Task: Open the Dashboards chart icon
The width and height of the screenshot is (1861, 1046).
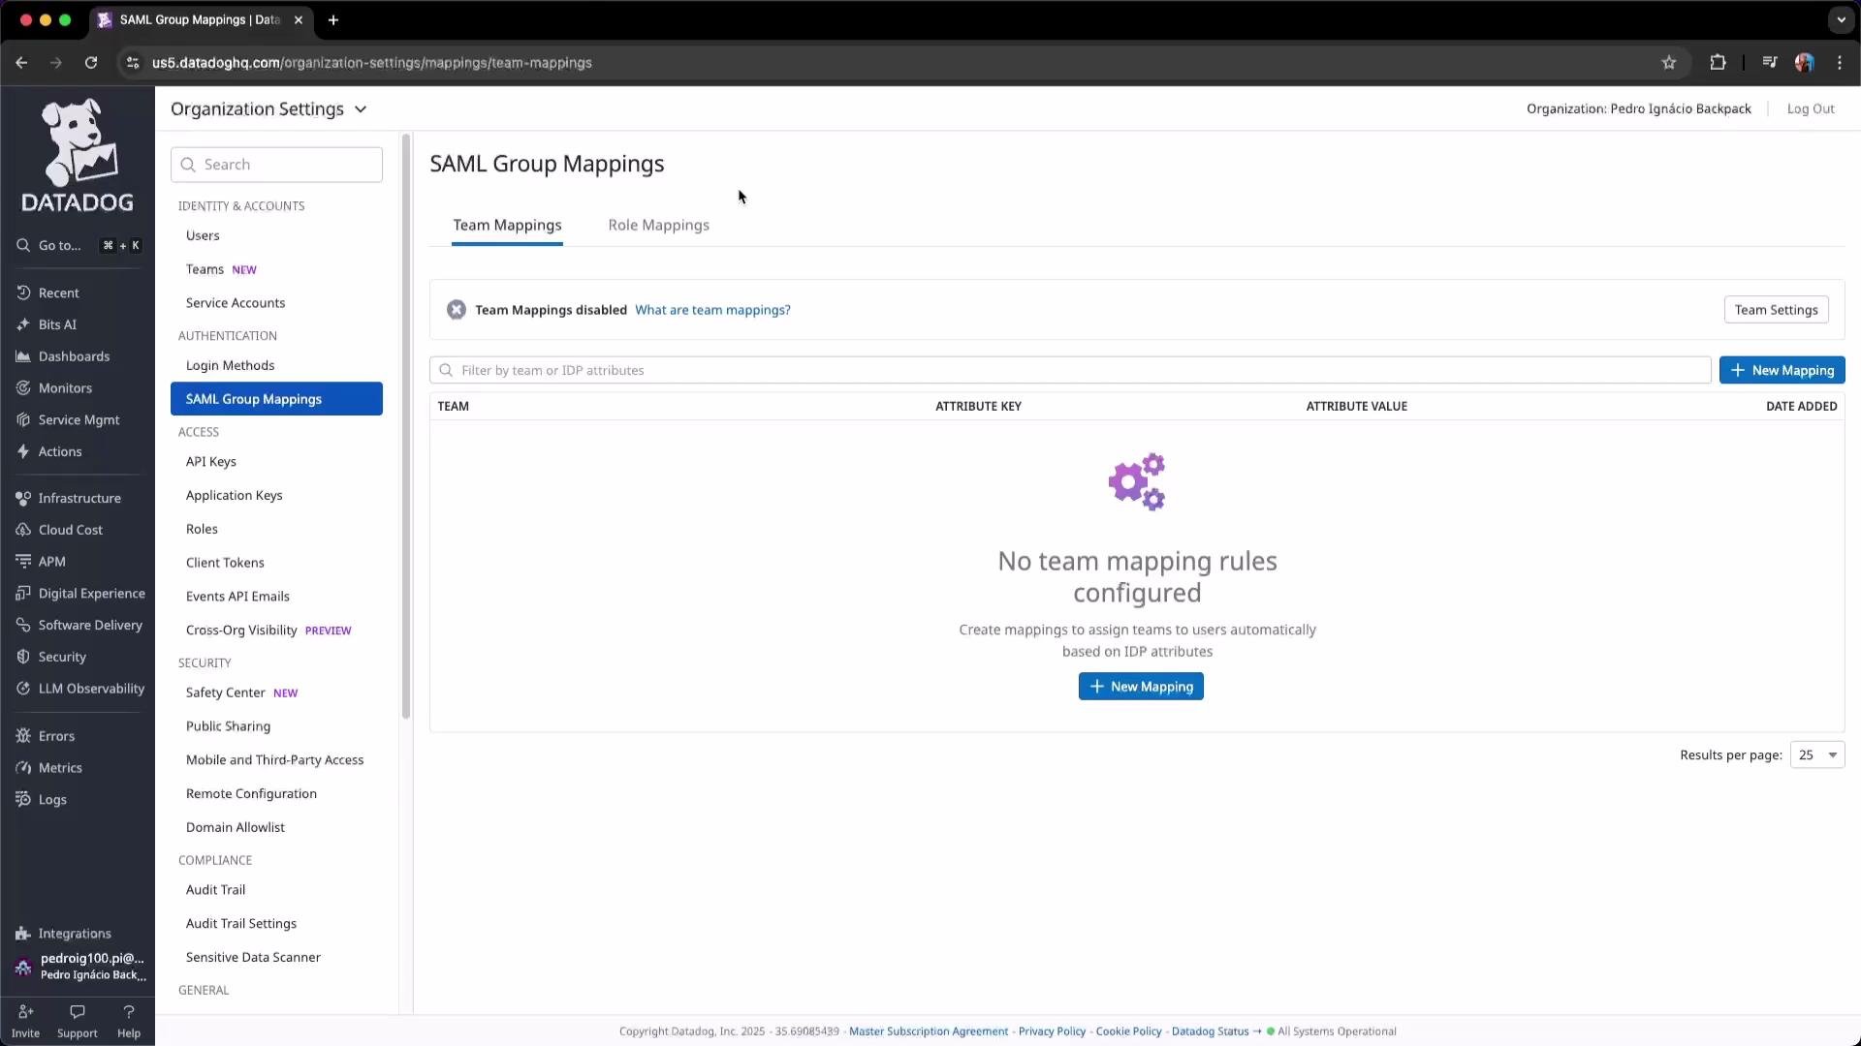Action: 23,356
